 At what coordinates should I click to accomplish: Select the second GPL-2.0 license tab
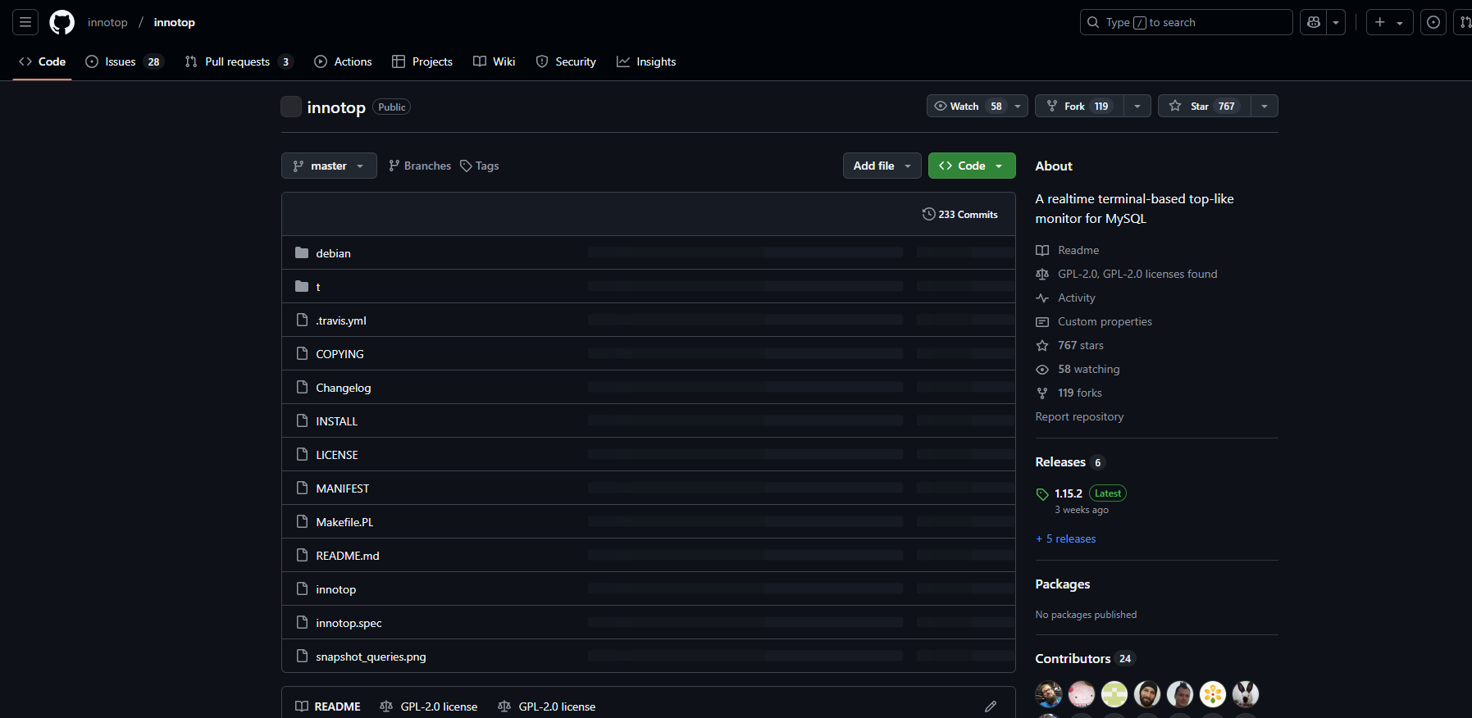[x=547, y=707]
